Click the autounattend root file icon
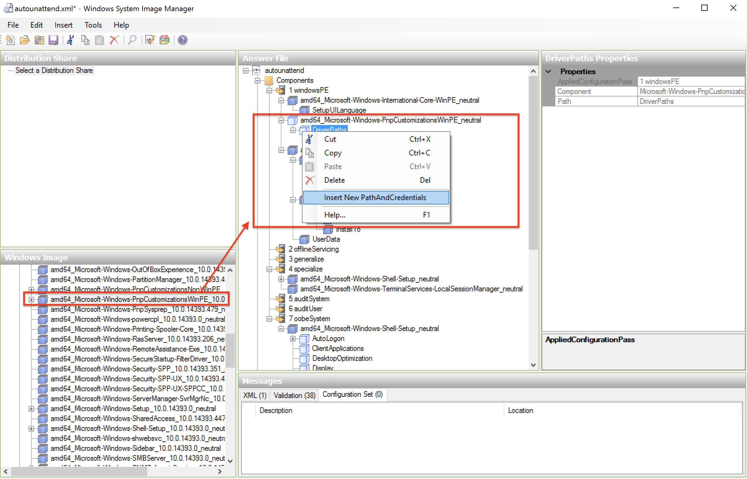 pyautogui.click(x=256, y=70)
